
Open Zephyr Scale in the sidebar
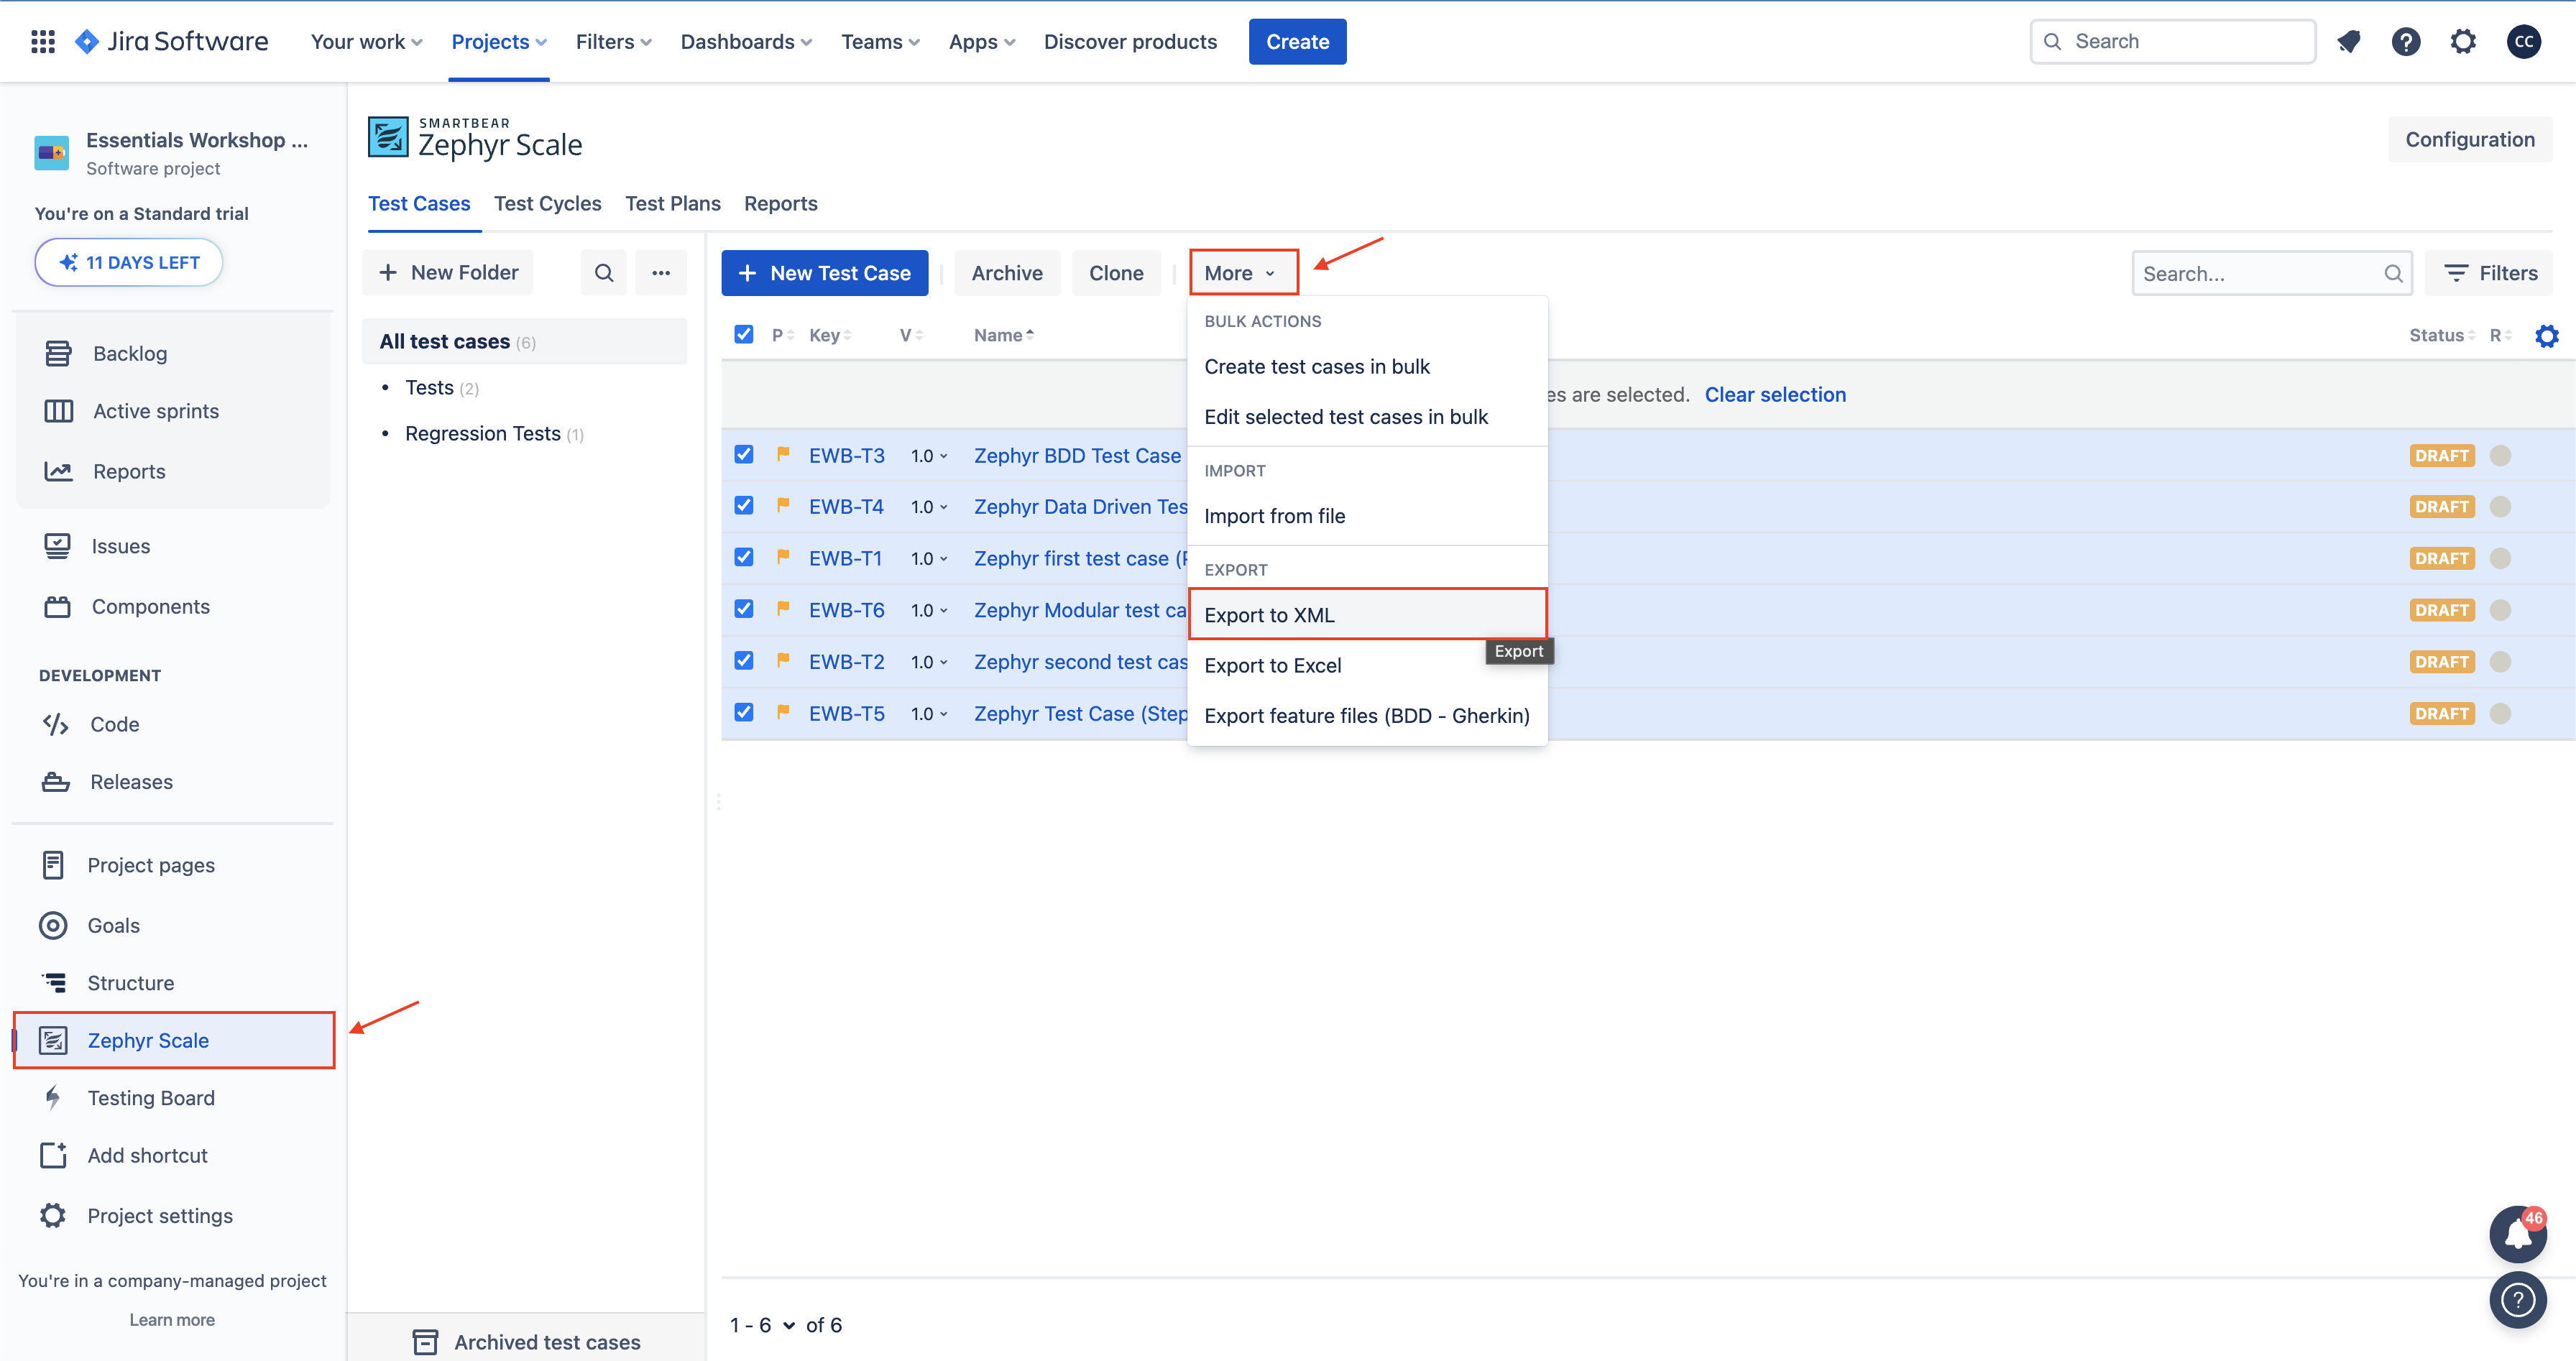(x=173, y=1040)
